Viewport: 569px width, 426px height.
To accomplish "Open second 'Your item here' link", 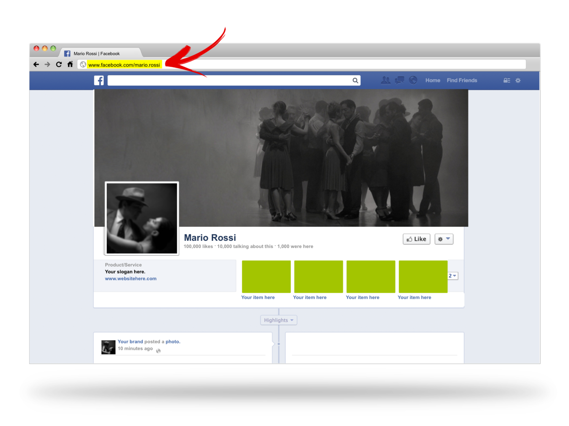I will (x=310, y=297).
